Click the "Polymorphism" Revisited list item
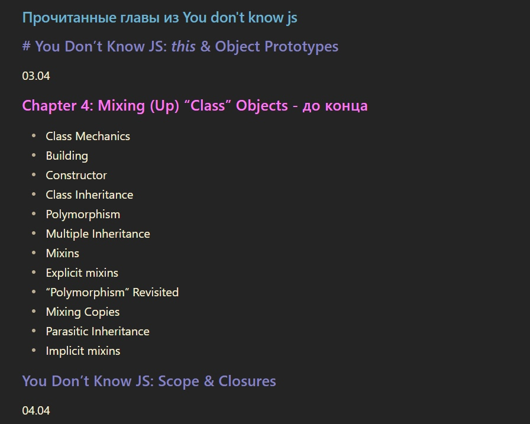 coord(112,292)
